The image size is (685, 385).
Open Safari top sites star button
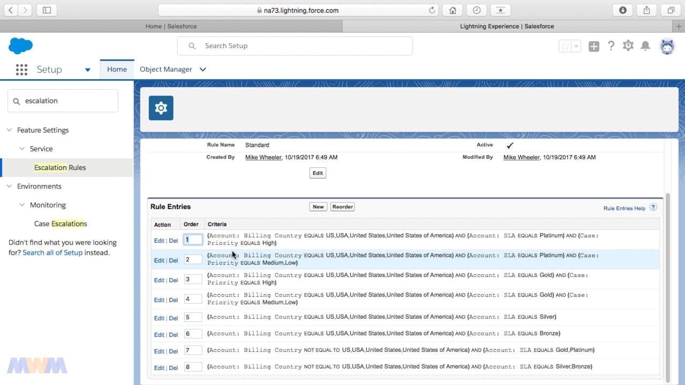pyautogui.click(x=500, y=10)
